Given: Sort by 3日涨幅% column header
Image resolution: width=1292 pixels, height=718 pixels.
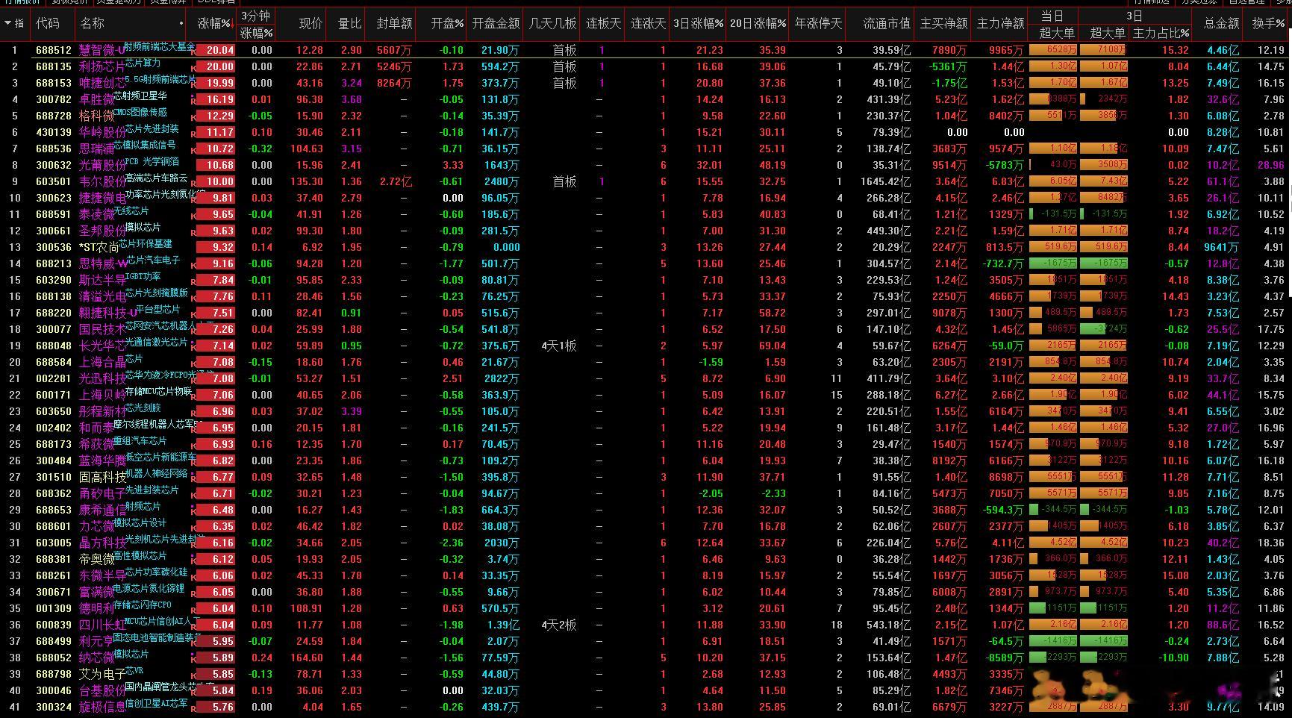Looking at the screenshot, I should tap(698, 24).
